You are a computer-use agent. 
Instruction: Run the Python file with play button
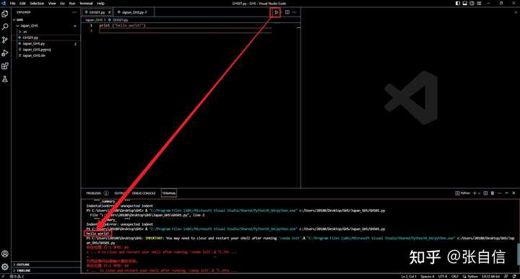276,12
